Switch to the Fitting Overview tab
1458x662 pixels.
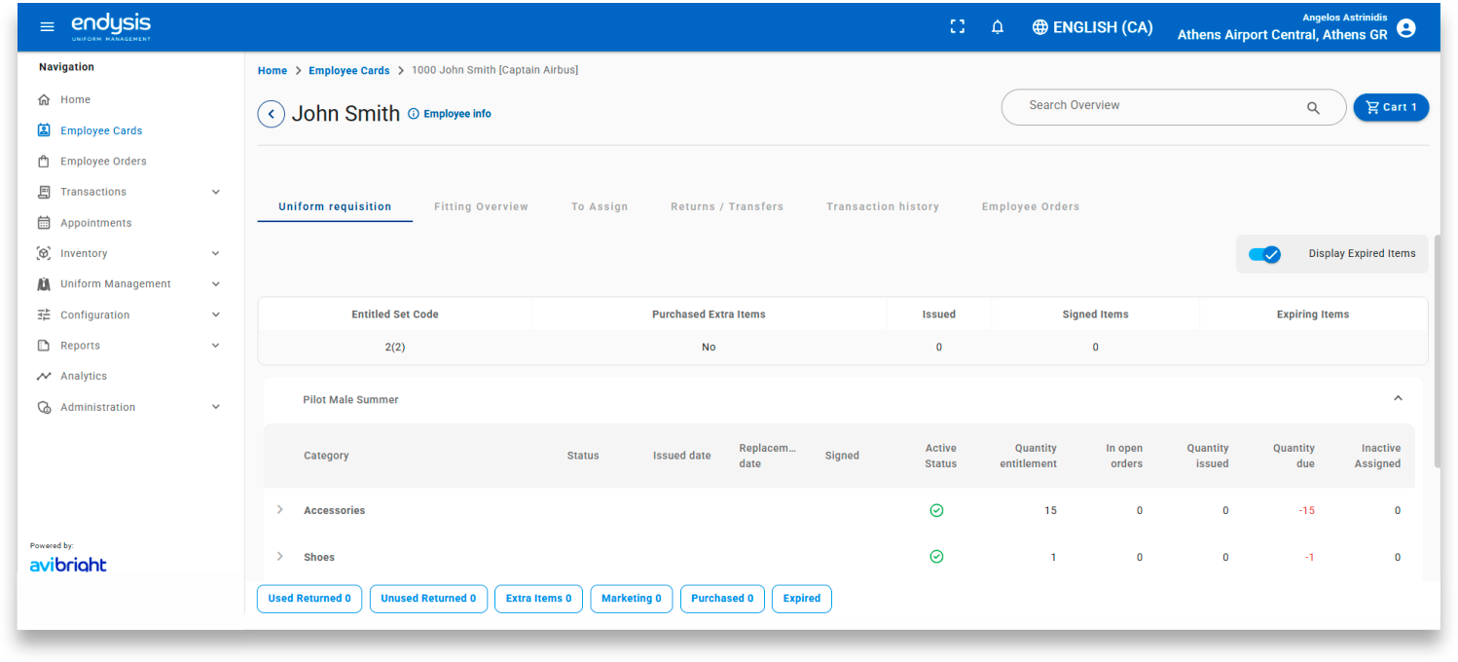tap(481, 206)
